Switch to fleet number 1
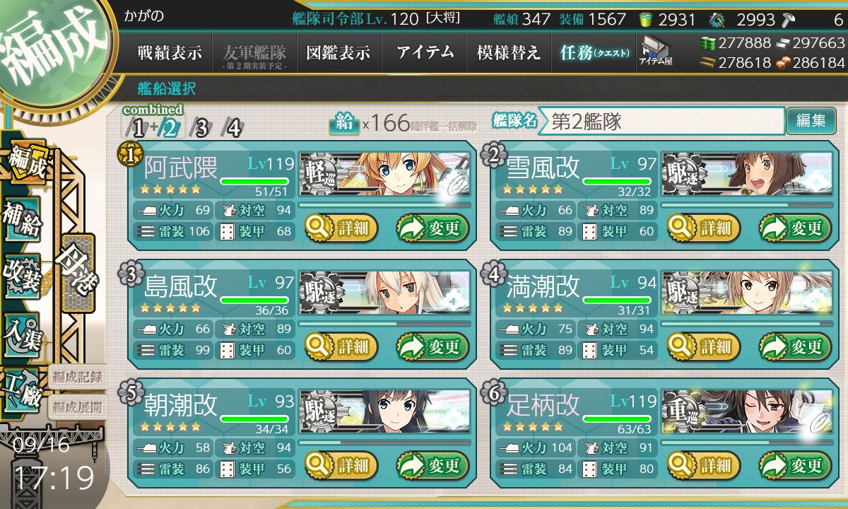 138,128
